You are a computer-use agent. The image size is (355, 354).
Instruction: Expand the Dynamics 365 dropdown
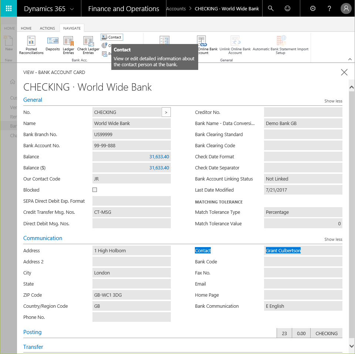72,9
